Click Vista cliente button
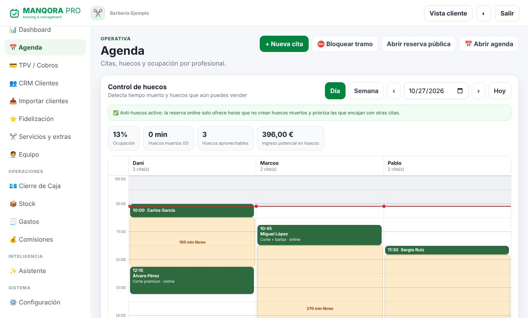528x318 pixels. pos(448,13)
